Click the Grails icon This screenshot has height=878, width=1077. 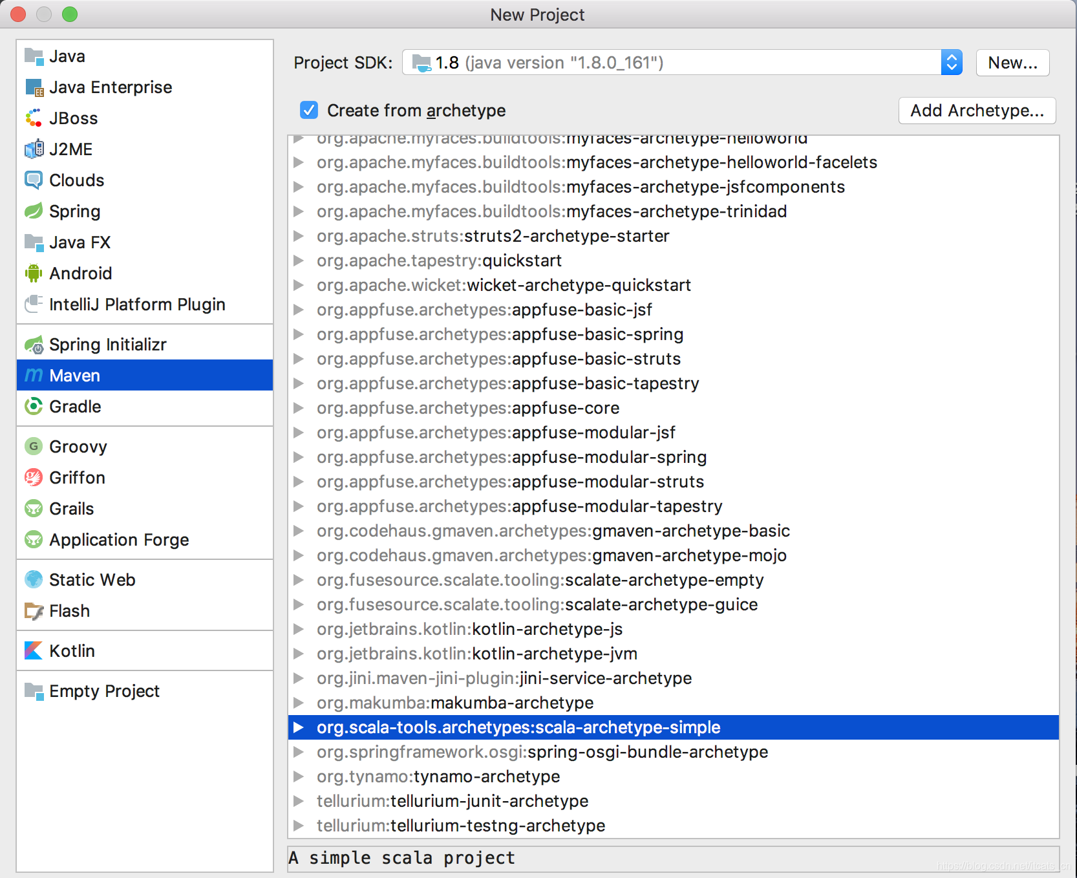pyautogui.click(x=34, y=509)
